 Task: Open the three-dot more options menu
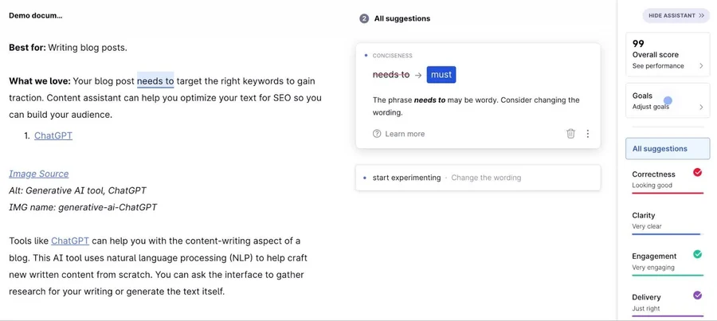pyautogui.click(x=588, y=134)
